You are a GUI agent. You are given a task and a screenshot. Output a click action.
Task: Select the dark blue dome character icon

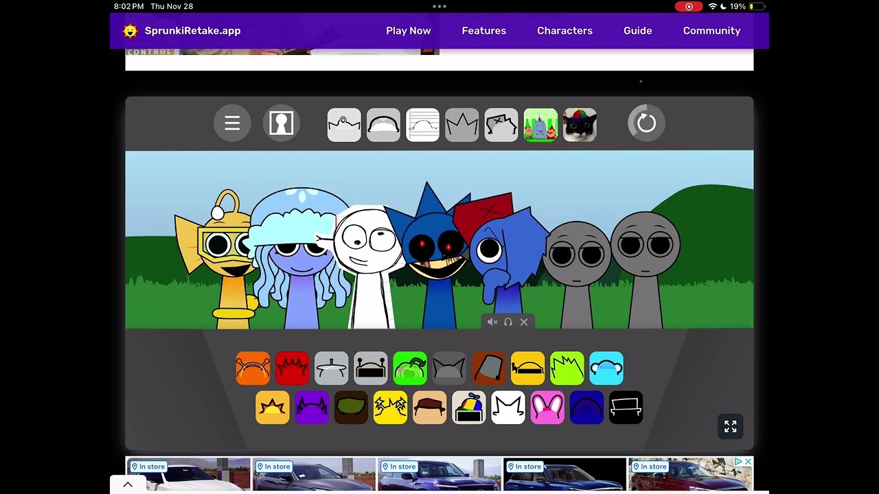(x=586, y=408)
